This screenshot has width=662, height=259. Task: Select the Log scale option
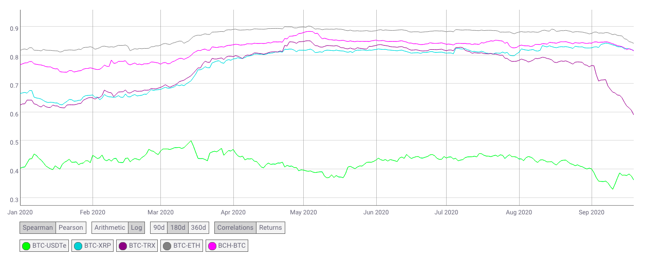[x=136, y=227]
